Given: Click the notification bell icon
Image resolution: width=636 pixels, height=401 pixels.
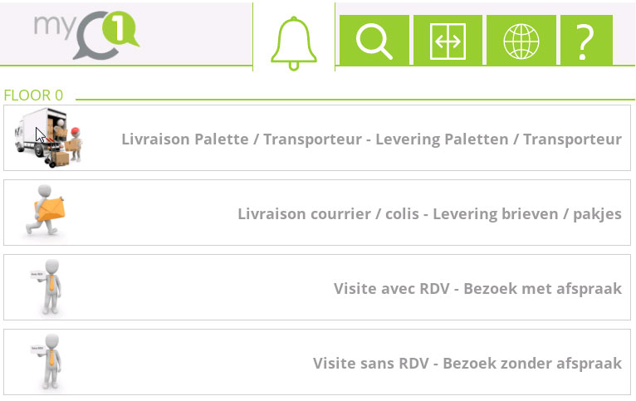Looking at the screenshot, I should tap(294, 43).
